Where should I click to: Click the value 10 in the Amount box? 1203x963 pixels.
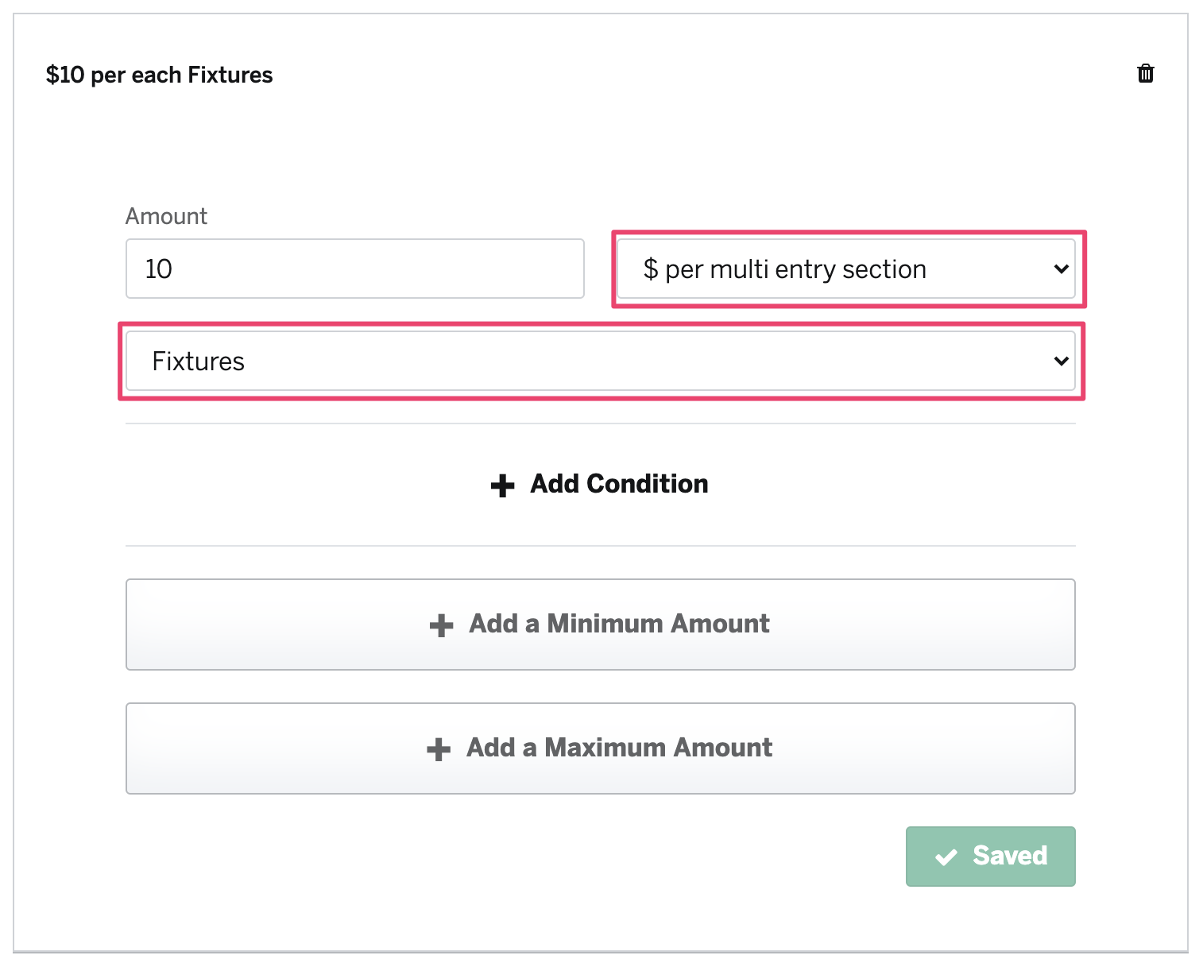(x=158, y=269)
